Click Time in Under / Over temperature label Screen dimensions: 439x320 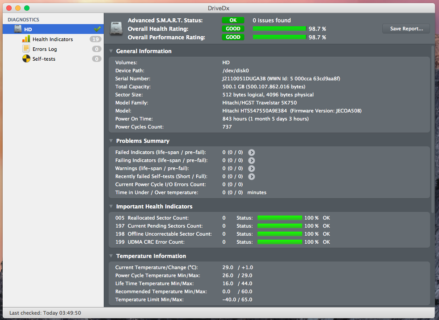coord(156,192)
